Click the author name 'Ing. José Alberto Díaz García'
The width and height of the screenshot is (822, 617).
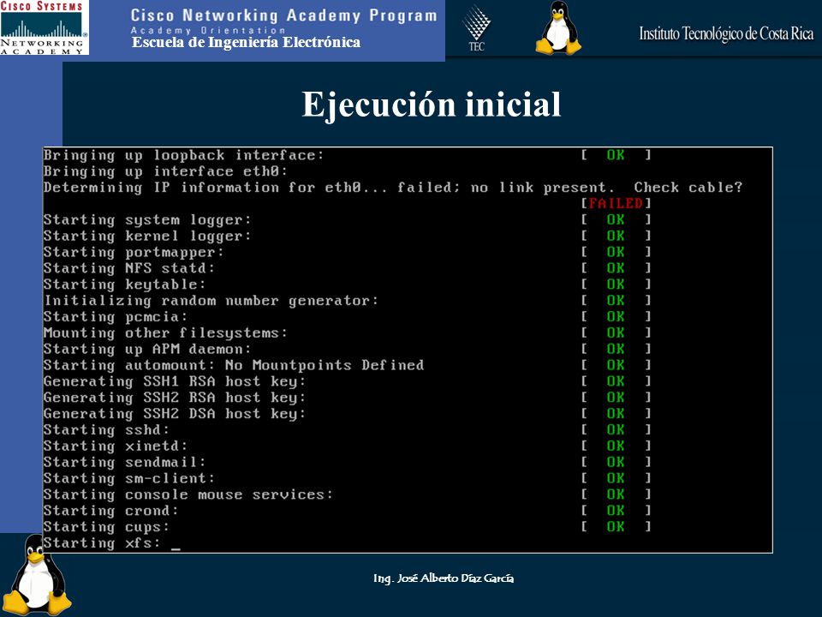tap(444, 578)
